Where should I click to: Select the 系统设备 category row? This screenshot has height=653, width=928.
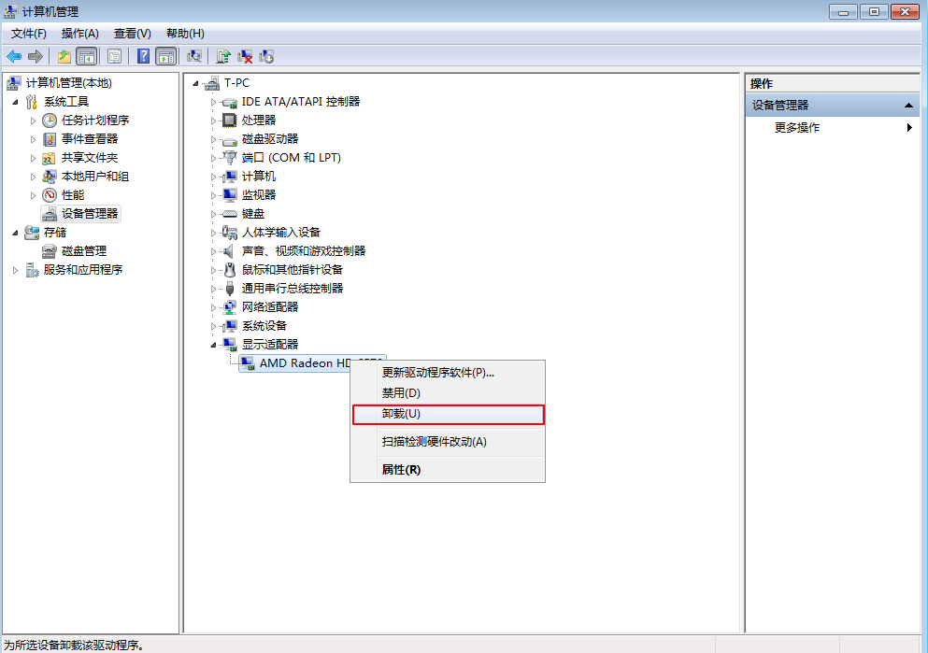(x=264, y=326)
